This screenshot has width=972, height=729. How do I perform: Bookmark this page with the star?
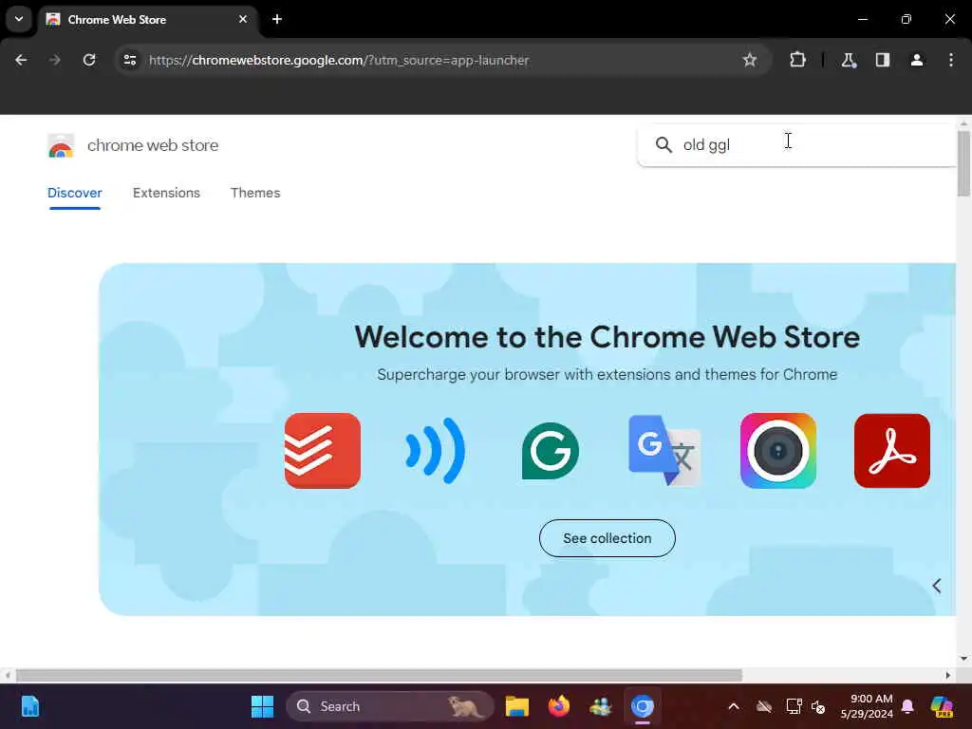click(750, 60)
